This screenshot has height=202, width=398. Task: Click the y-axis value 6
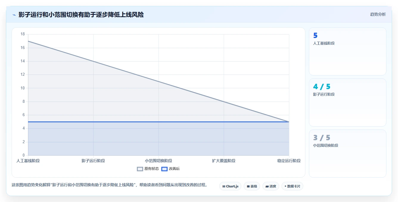(x=24, y=115)
